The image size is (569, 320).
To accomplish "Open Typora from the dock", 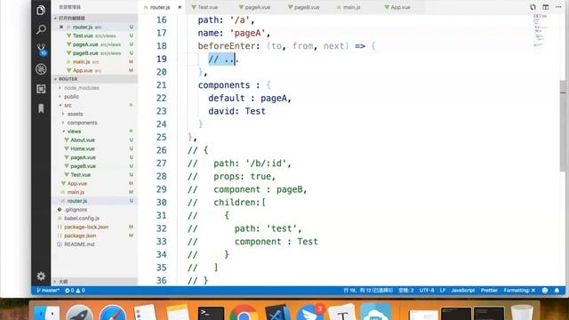I will (342, 313).
